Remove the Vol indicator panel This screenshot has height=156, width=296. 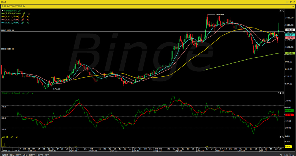[17, 137]
